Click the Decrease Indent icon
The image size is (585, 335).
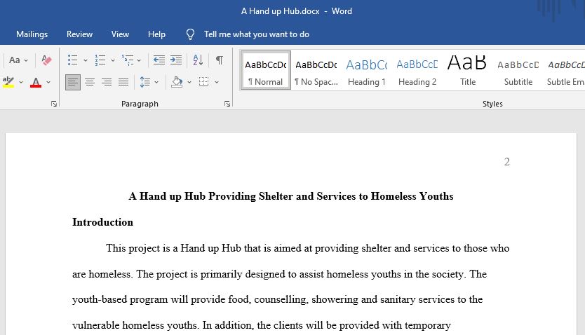click(159, 60)
